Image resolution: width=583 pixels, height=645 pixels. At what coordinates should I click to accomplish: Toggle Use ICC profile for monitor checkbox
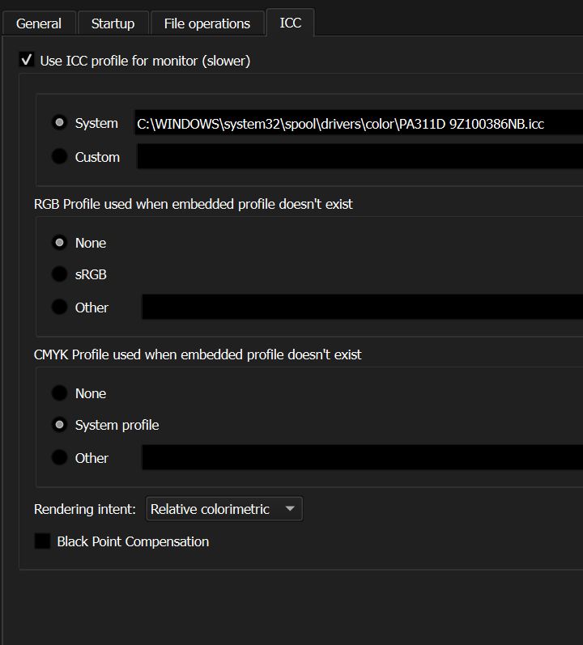click(27, 61)
